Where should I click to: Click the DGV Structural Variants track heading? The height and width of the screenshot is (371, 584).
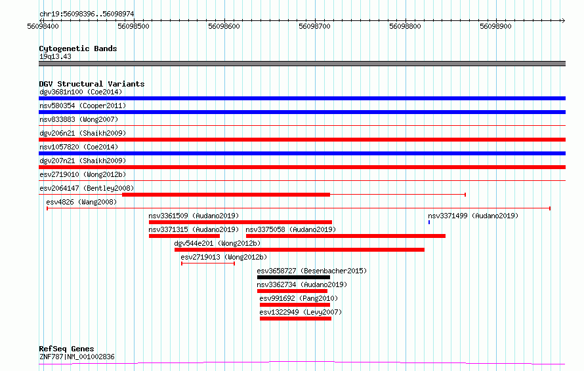pyautogui.click(x=92, y=84)
